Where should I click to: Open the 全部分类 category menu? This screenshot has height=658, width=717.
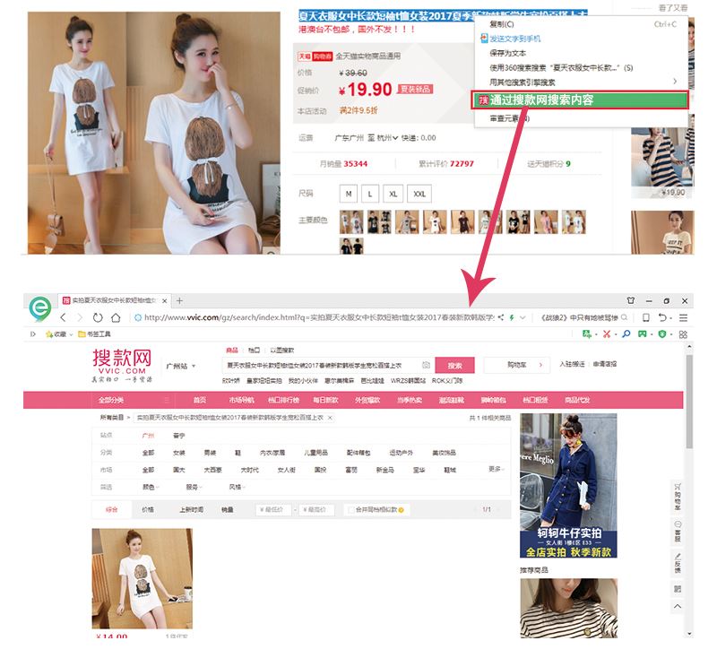pos(133,400)
